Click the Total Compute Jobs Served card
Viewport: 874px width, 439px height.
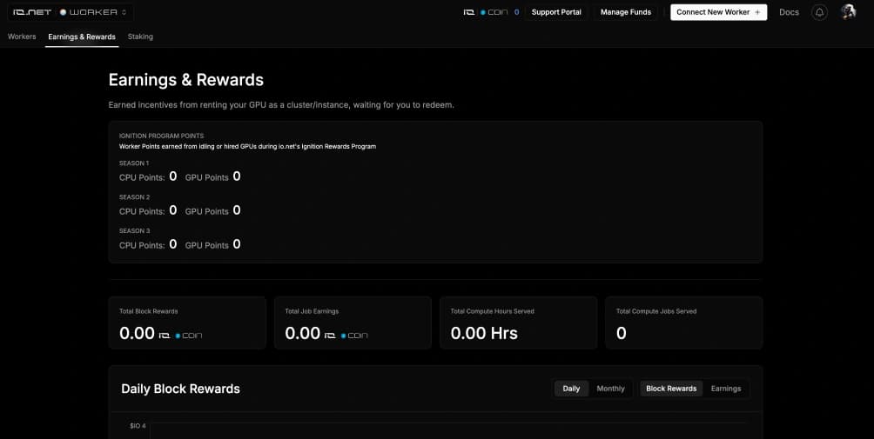coord(683,323)
